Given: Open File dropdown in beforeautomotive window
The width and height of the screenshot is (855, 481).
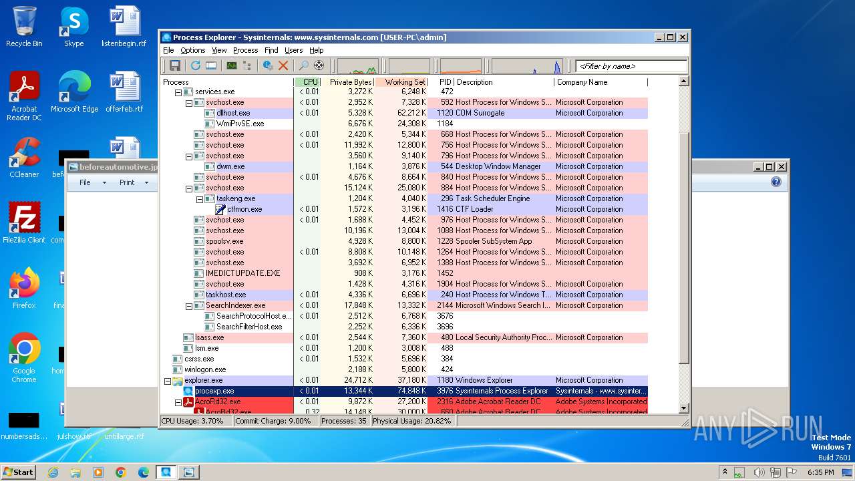Looking at the screenshot, I should (93, 182).
